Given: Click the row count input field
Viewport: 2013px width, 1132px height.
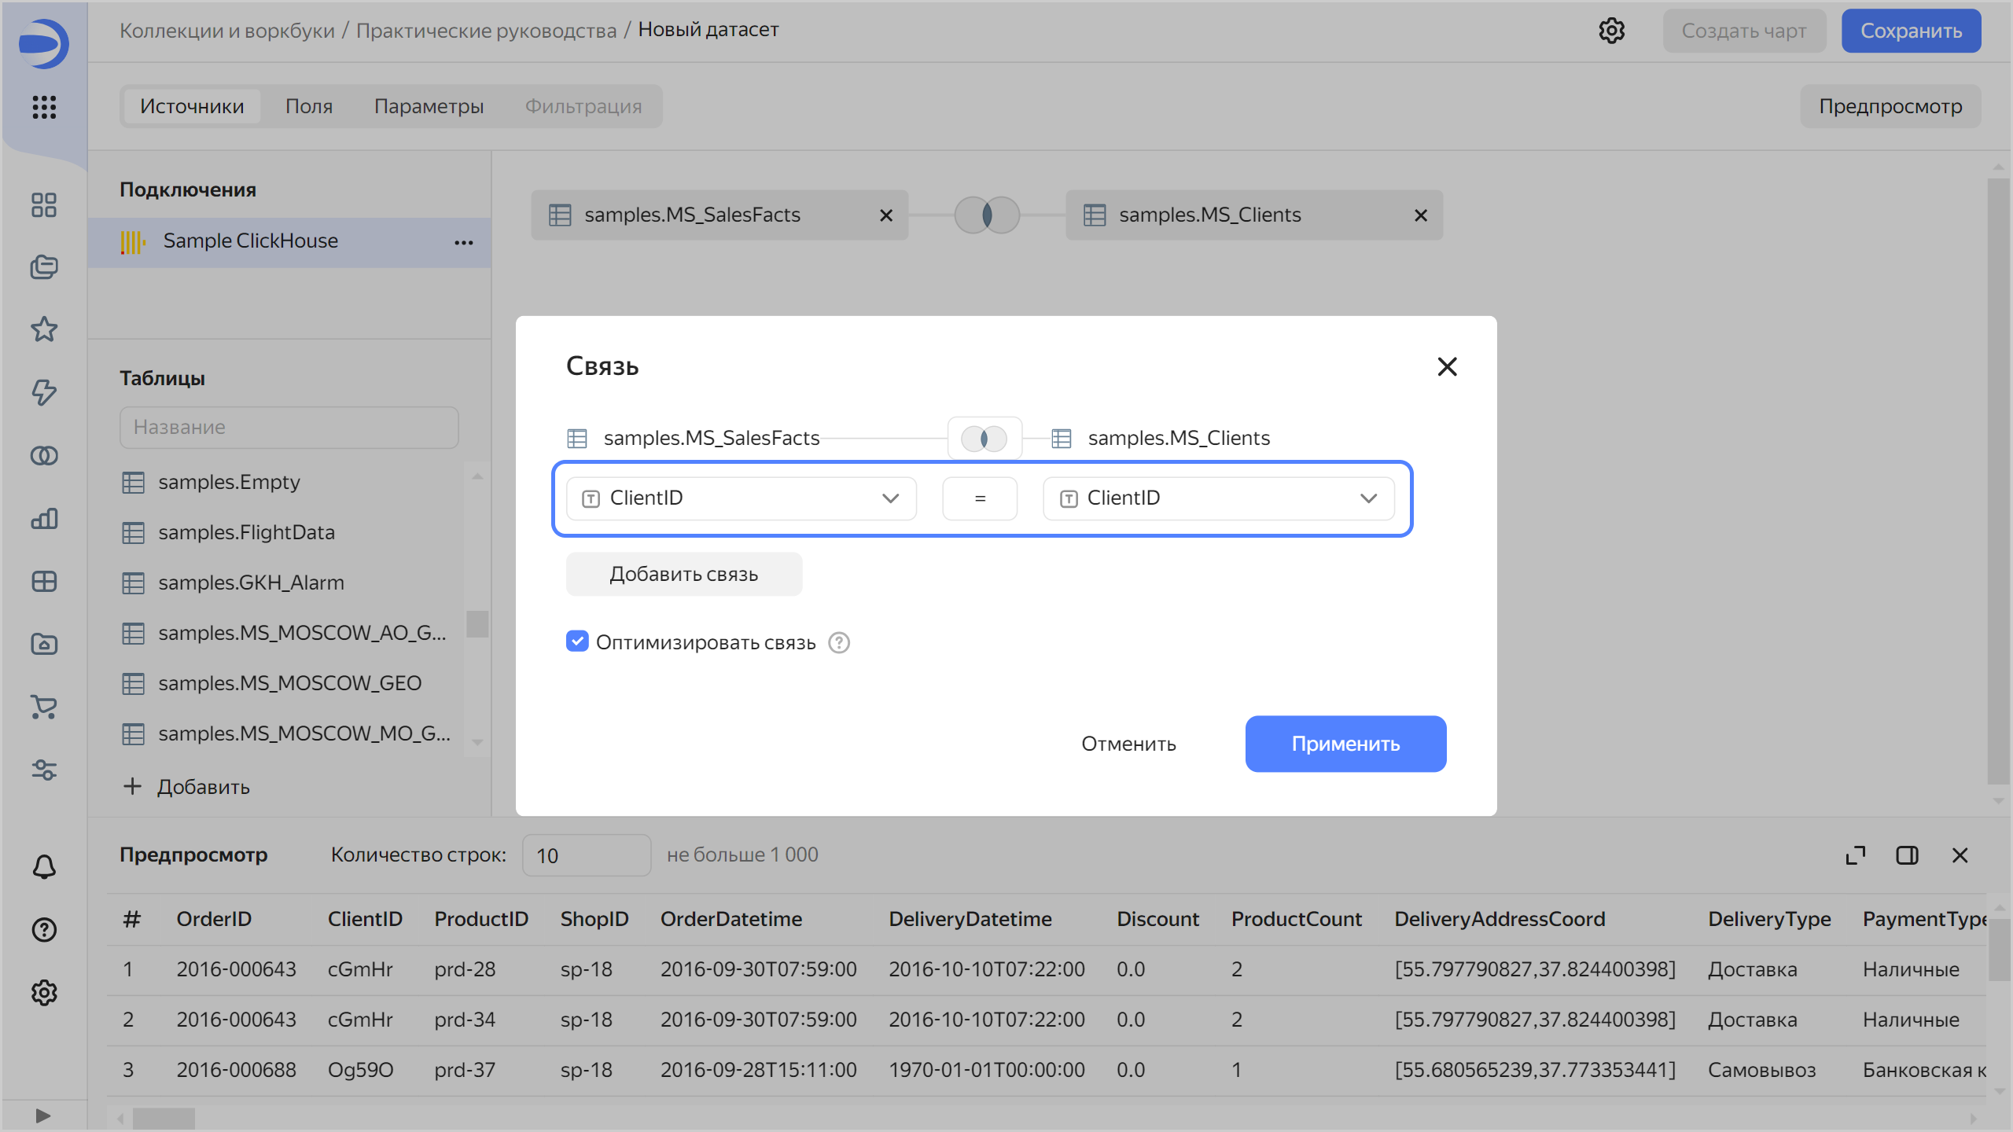Looking at the screenshot, I should (x=586, y=855).
